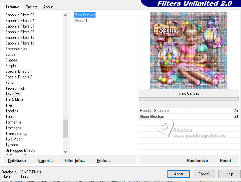
Task: Pick Special Effects 2 category
Action: (x=19, y=77)
